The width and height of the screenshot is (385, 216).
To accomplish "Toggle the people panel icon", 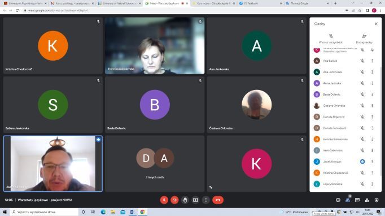I will coord(348,200).
